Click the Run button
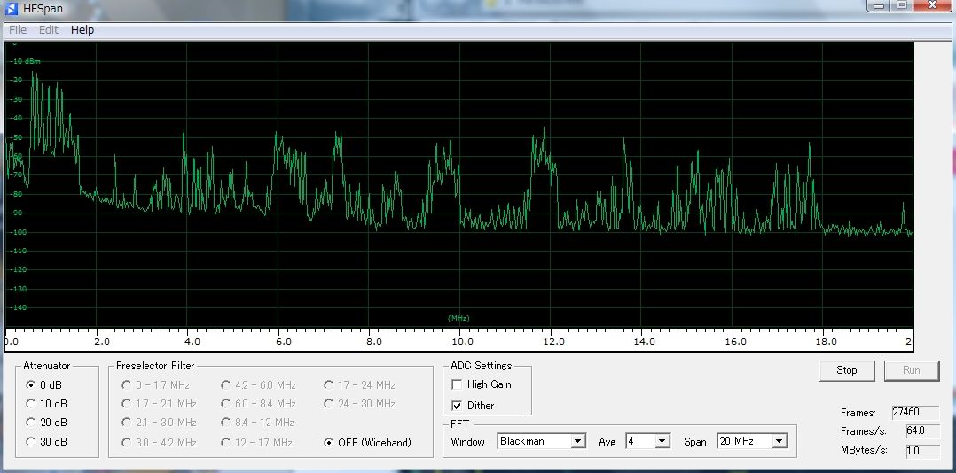The image size is (956, 473). 912,370
